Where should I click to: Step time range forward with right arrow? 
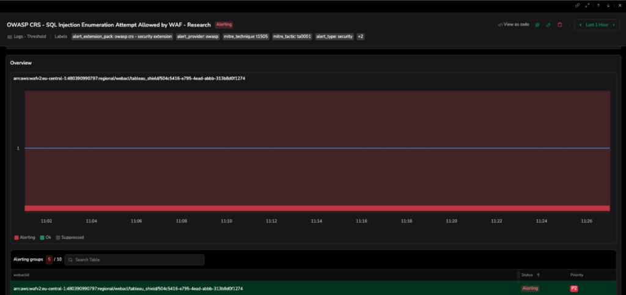[615, 25]
